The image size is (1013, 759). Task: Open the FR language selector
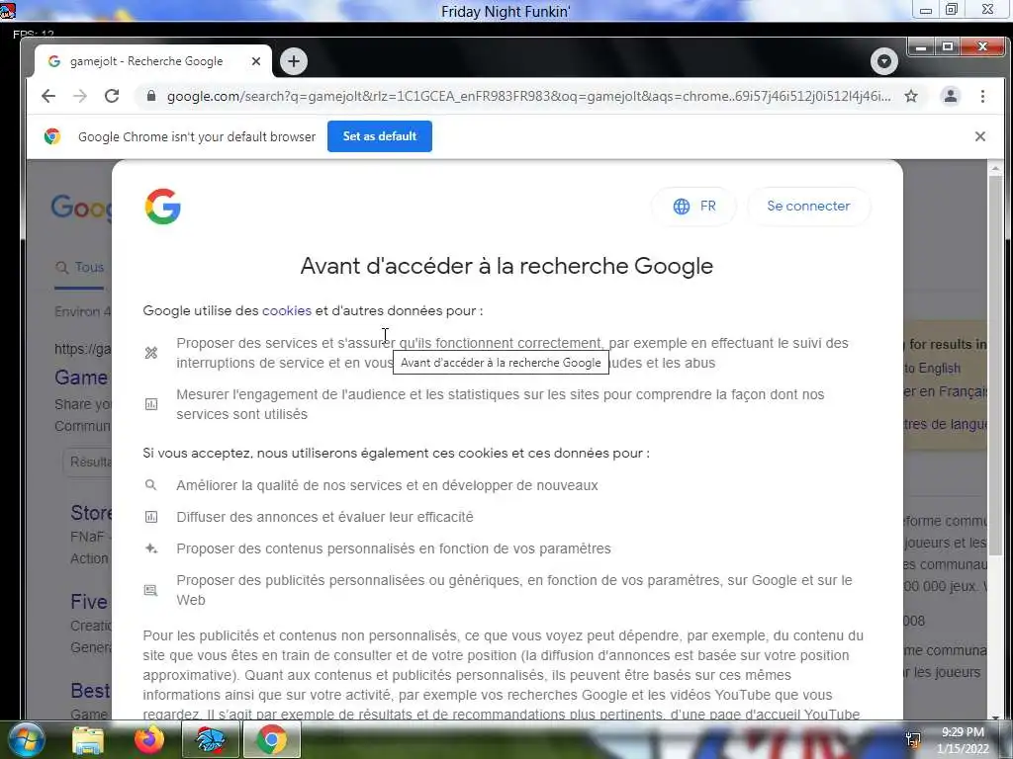[x=693, y=207]
